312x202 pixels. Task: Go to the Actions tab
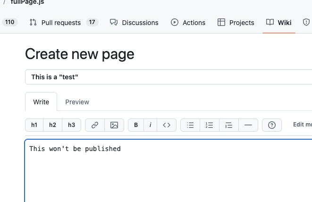(x=188, y=22)
